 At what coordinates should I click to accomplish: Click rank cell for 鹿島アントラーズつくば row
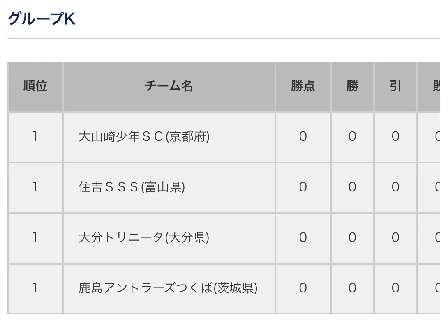(x=35, y=288)
